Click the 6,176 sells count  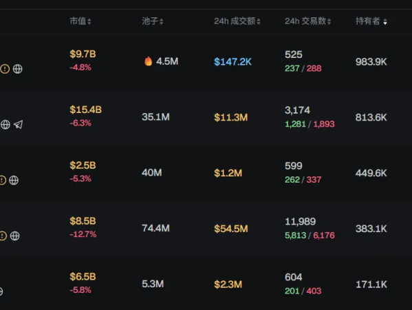pos(324,236)
